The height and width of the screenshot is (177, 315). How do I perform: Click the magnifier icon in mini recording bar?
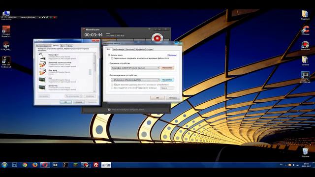coord(5,18)
